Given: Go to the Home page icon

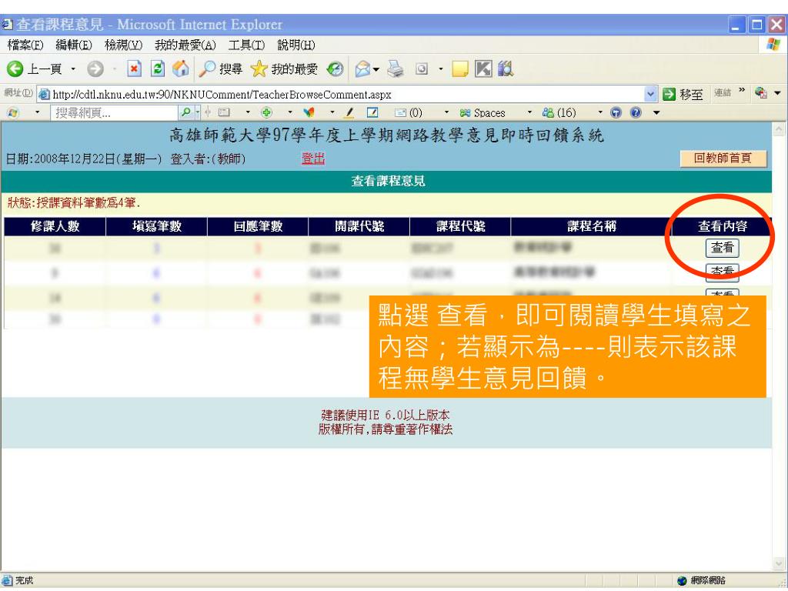Looking at the screenshot, I should click(180, 68).
